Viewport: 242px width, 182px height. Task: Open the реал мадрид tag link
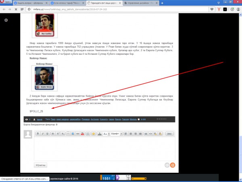63,119
